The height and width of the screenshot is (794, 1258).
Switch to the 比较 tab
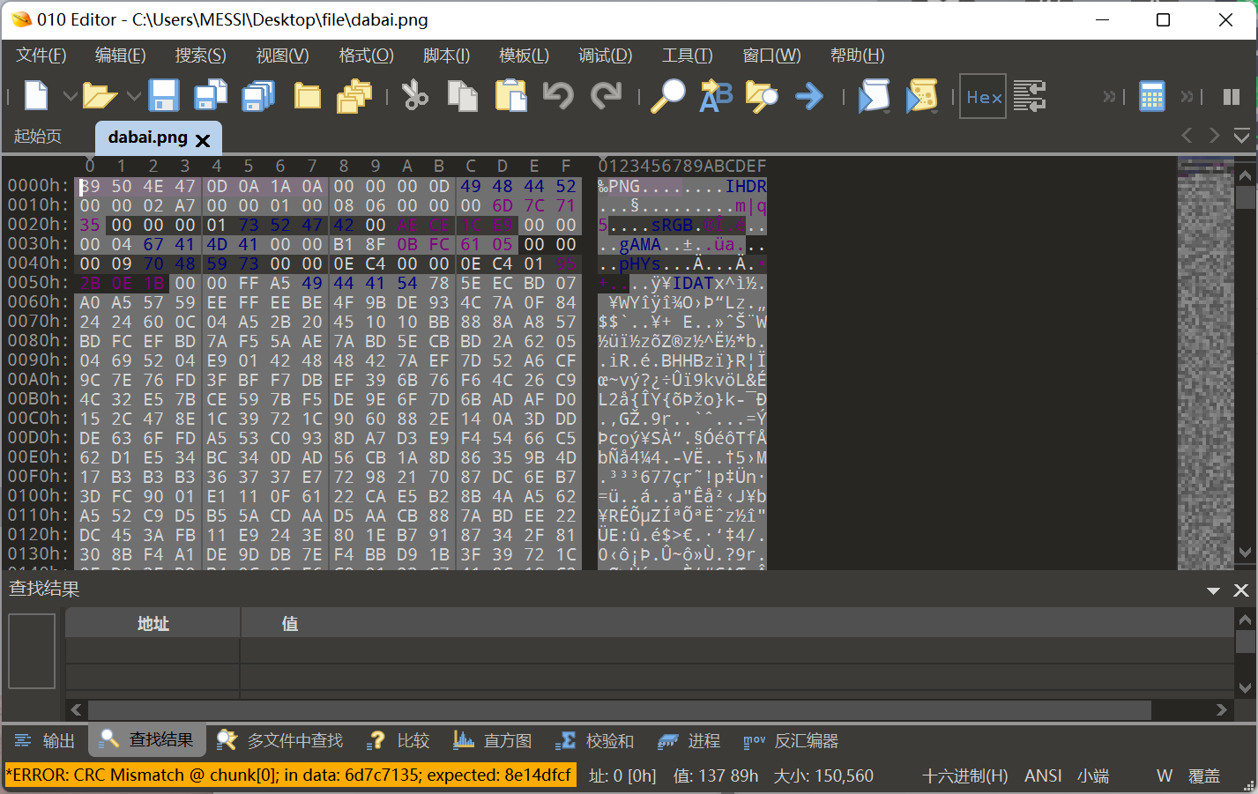click(x=398, y=740)
